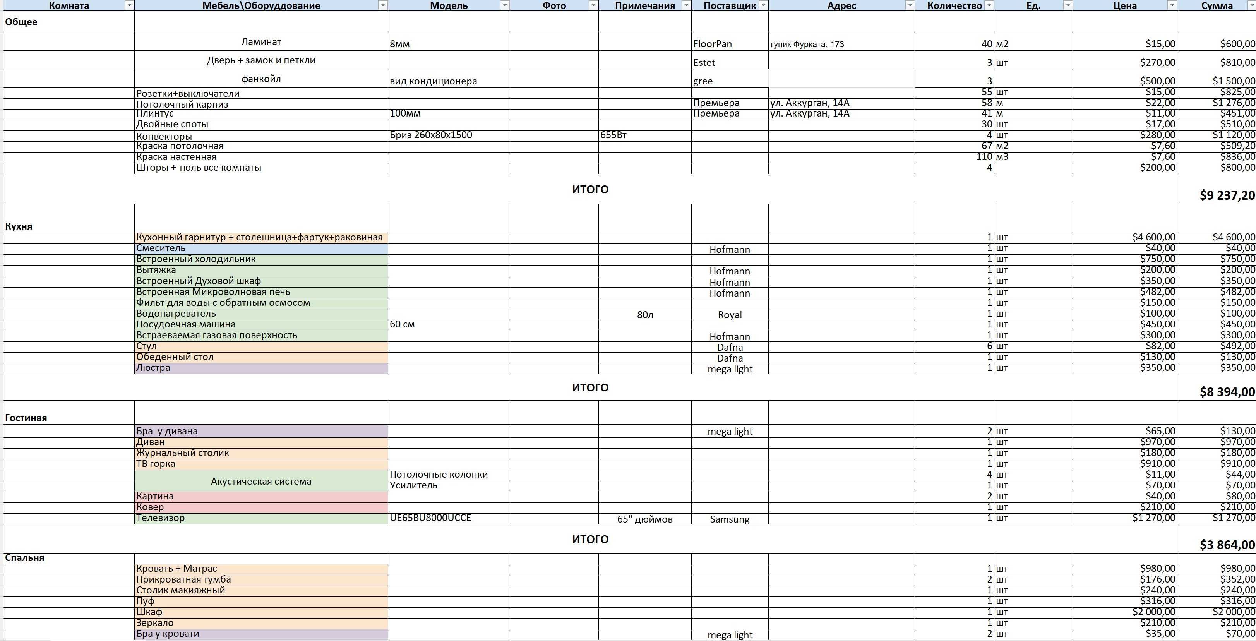Click the Дверь + замок и петкли cell
1256x641 pixels.
click(x=261, y=60)
